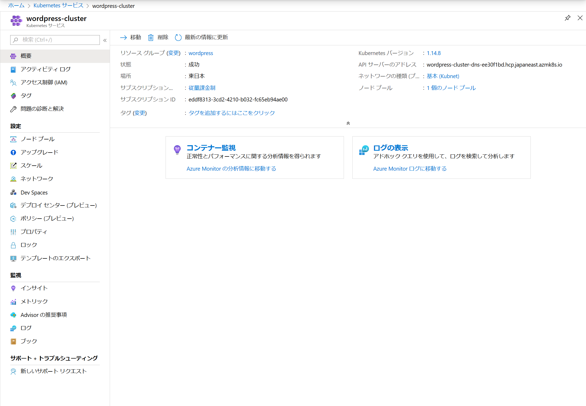Click the ネットワーク icon
The height and width of the screenshot is (406, 586).
coord(13,179)
